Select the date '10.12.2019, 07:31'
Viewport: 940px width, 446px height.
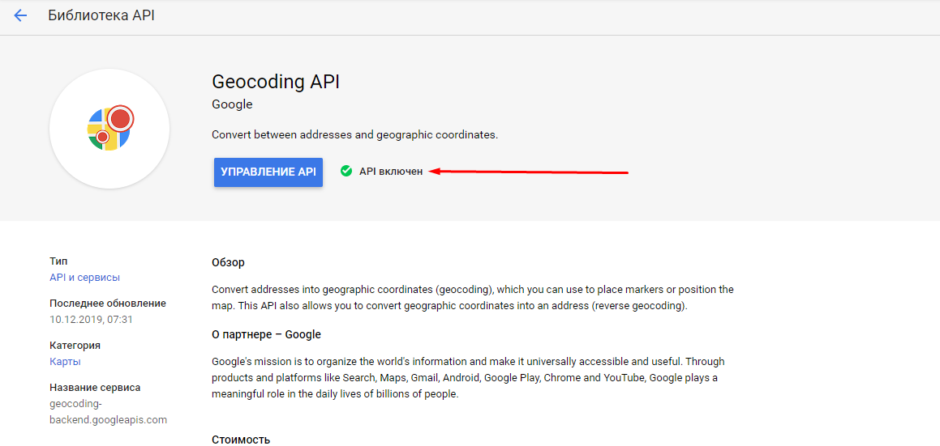click(x=91, y=320)
